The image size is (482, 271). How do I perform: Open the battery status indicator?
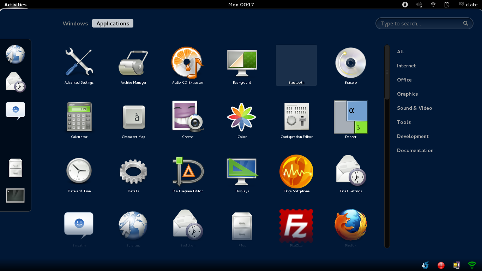[x=447, y=5]
